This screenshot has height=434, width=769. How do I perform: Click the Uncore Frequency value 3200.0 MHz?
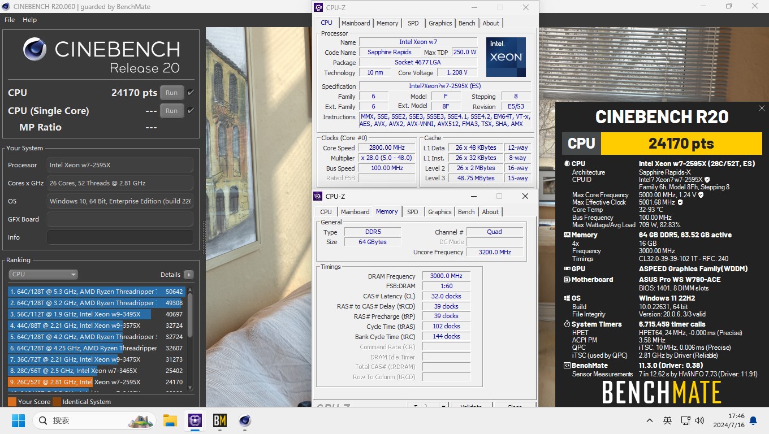(495, 252)
